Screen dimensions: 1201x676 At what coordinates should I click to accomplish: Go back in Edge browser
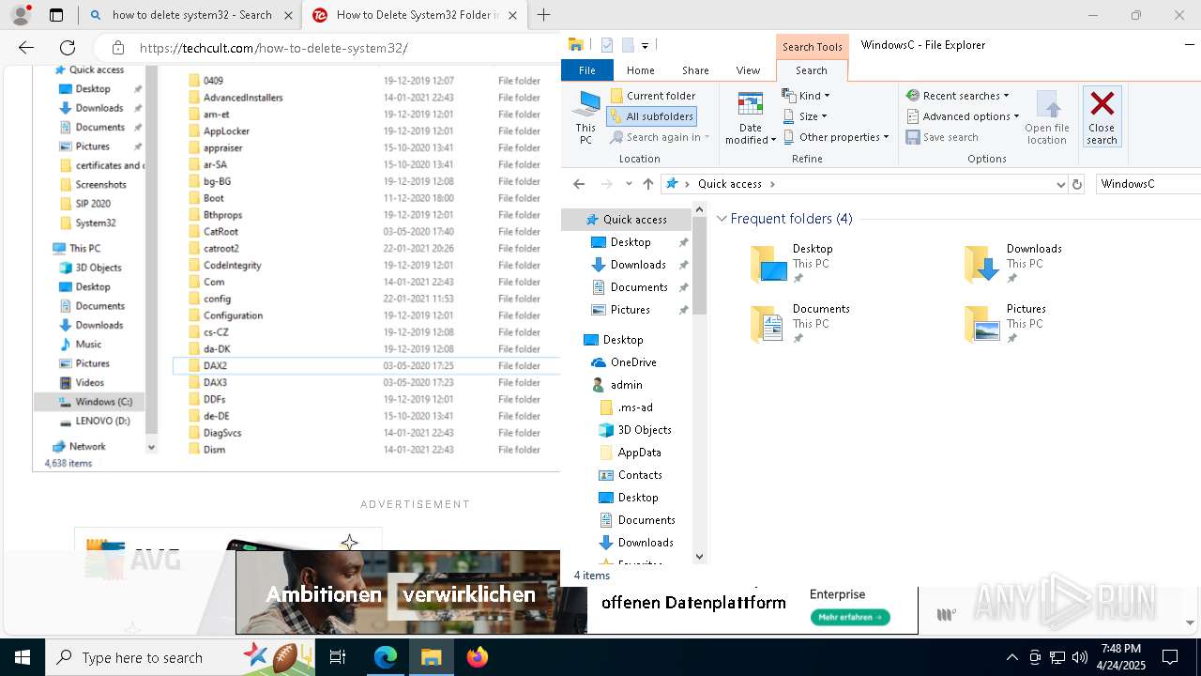26,48
